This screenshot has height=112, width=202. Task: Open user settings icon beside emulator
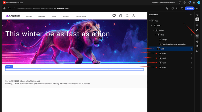pos(167,8)
